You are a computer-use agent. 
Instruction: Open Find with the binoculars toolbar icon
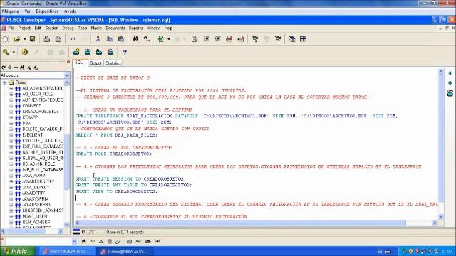[135, 39]
